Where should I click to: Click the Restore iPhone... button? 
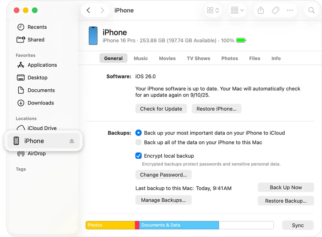(x=216, y=109)
